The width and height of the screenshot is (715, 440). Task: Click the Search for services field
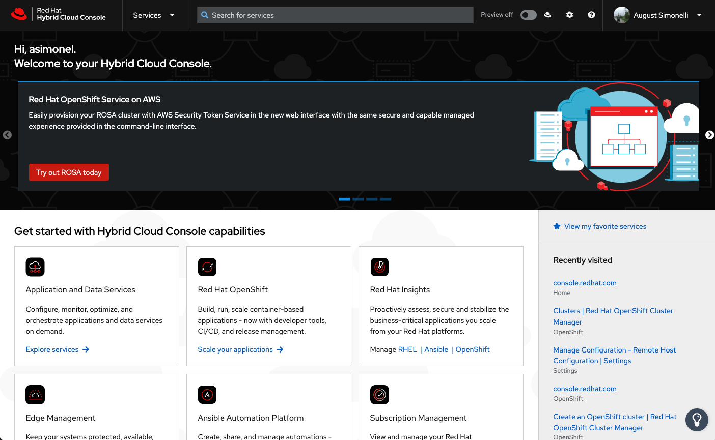pos(335,15)
